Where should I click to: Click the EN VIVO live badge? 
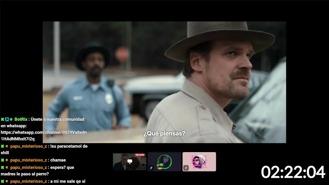[x=140, y=155]
